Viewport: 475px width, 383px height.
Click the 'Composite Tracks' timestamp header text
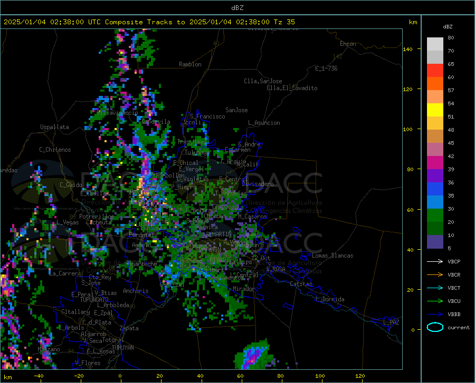pyautogui.click(x=149, y=22)
